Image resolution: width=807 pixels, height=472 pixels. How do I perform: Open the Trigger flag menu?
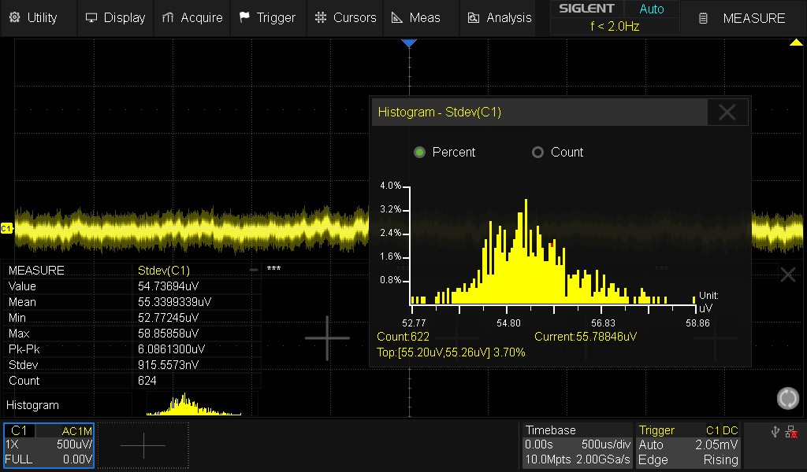267,17
